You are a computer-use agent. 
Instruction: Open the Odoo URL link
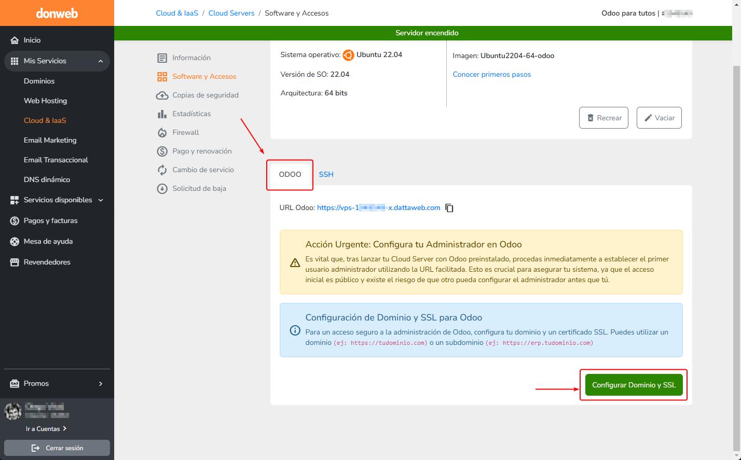[379, 207]
